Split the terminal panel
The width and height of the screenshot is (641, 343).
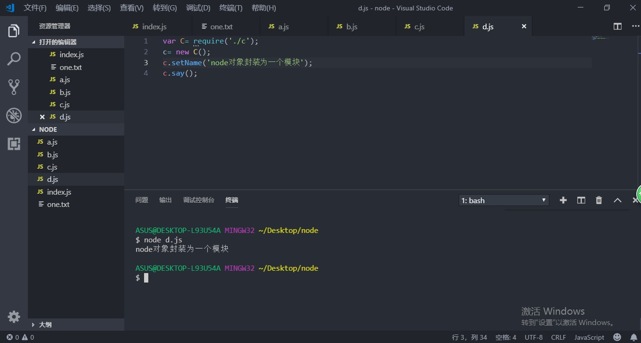click(x=581, y=200)
